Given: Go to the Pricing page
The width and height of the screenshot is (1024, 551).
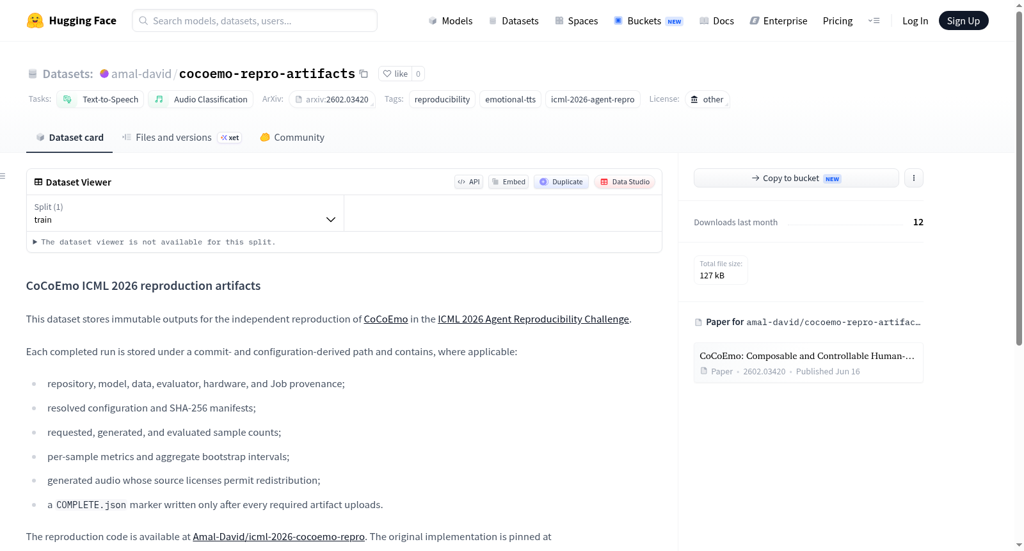Looking at the screenshot, I should pos(838,20).
